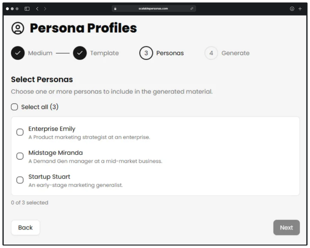Click the padlock icon in the address bar
This screenshot has height=248, width=310.
115,8
